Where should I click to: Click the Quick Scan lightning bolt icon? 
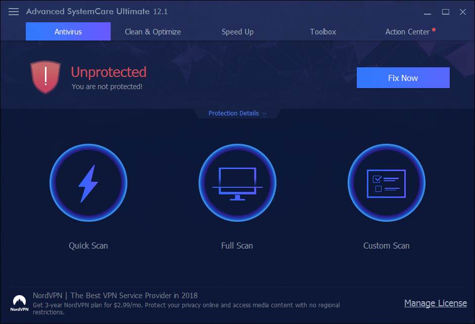[88, 183]
